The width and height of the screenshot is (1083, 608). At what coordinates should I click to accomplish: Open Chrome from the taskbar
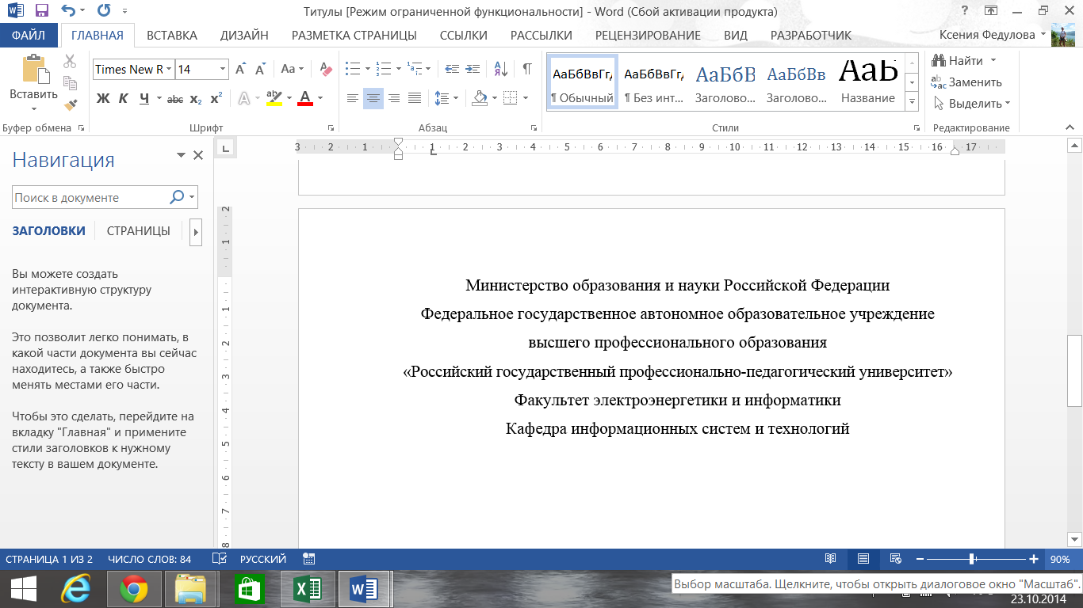(133, 590)
